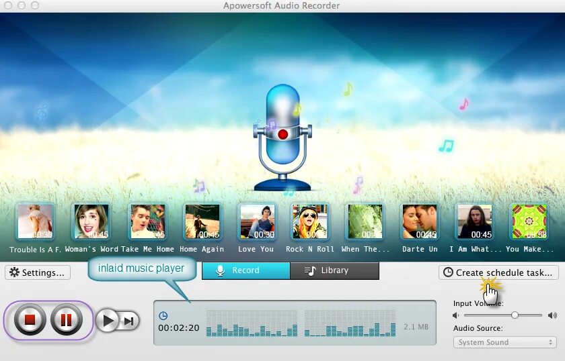The height and width of the screenshot is (361, 565).
Task: Skip to next track in player
Action: point(129,321)
